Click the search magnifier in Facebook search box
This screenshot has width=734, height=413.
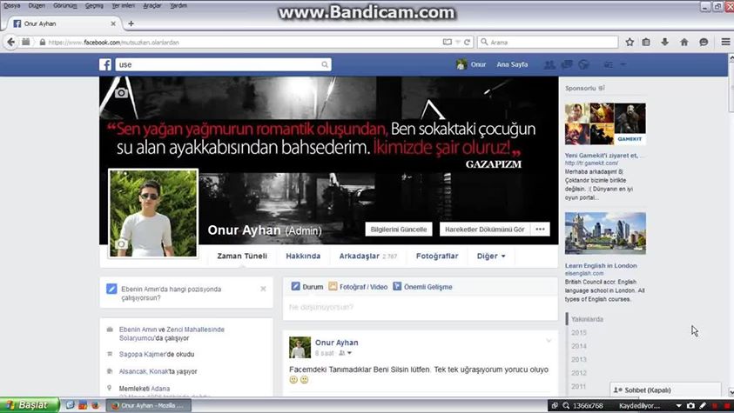325,64
